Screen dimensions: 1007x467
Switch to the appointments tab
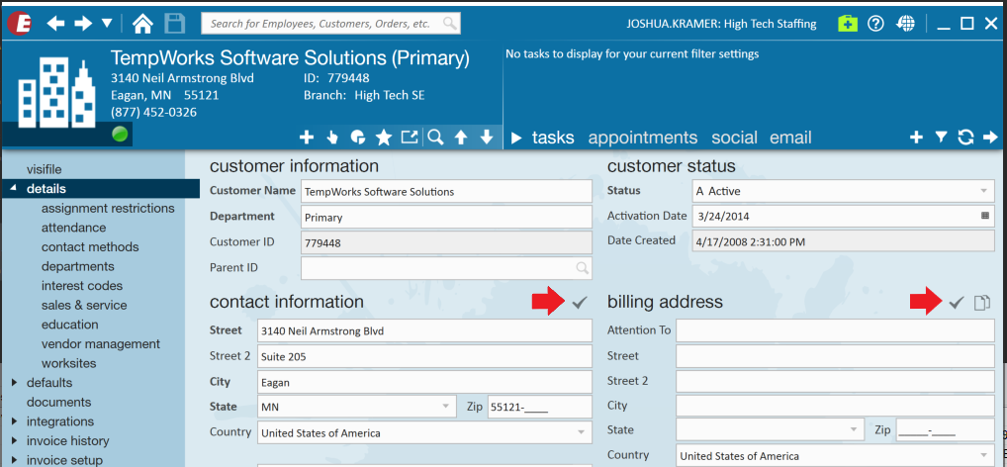(643, 138)
